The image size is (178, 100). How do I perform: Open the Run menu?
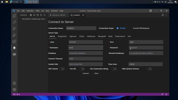(47, 11)
